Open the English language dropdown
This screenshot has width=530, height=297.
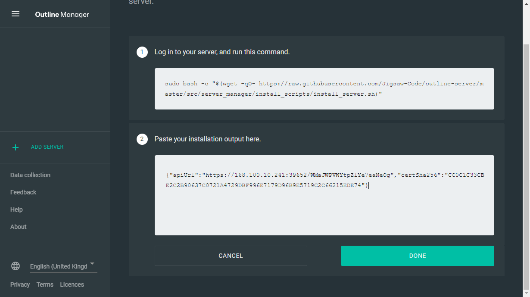[x=62, y=266]
